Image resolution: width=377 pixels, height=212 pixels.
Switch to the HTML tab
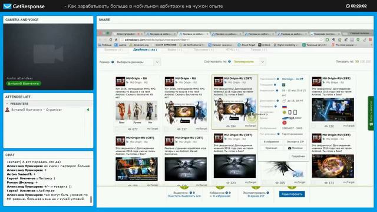click(233, 49)
